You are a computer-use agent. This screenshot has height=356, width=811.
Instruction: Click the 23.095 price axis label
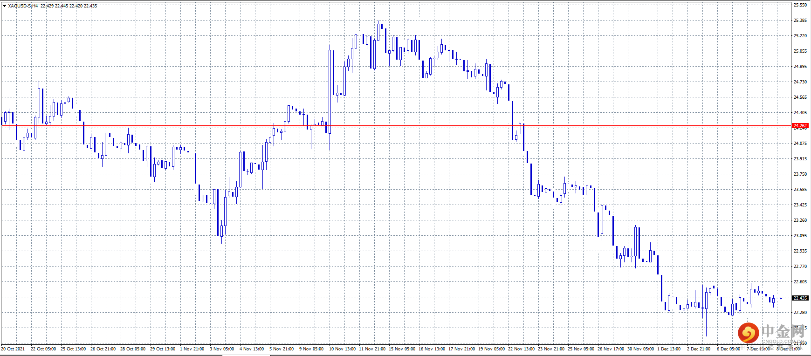[800, 236]
